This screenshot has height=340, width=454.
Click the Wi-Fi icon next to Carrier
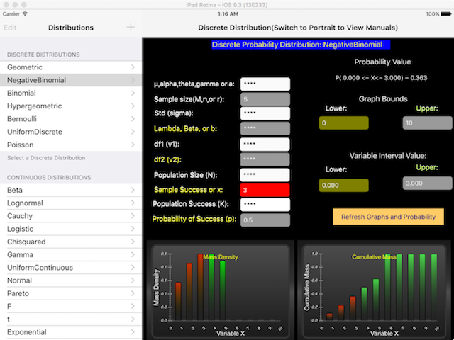25,13
